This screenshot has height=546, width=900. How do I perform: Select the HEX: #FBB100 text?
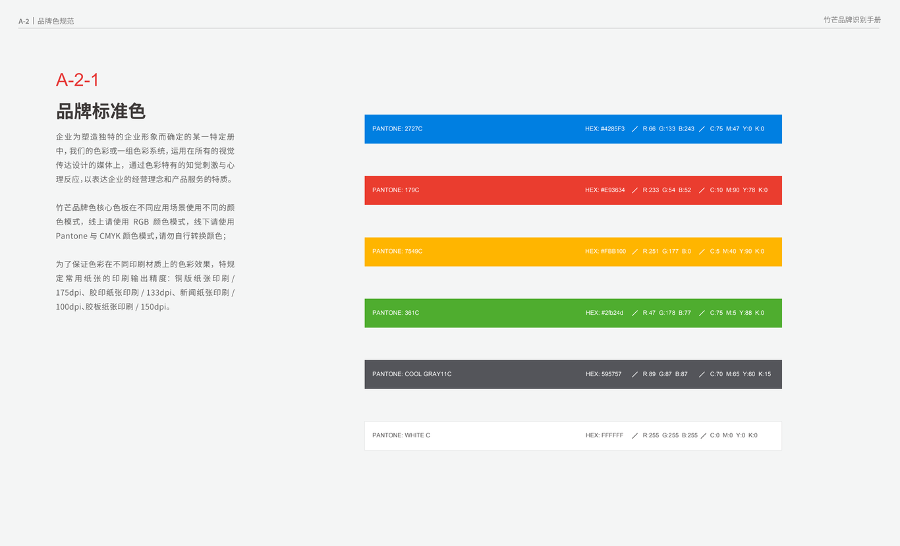[605, 252]
